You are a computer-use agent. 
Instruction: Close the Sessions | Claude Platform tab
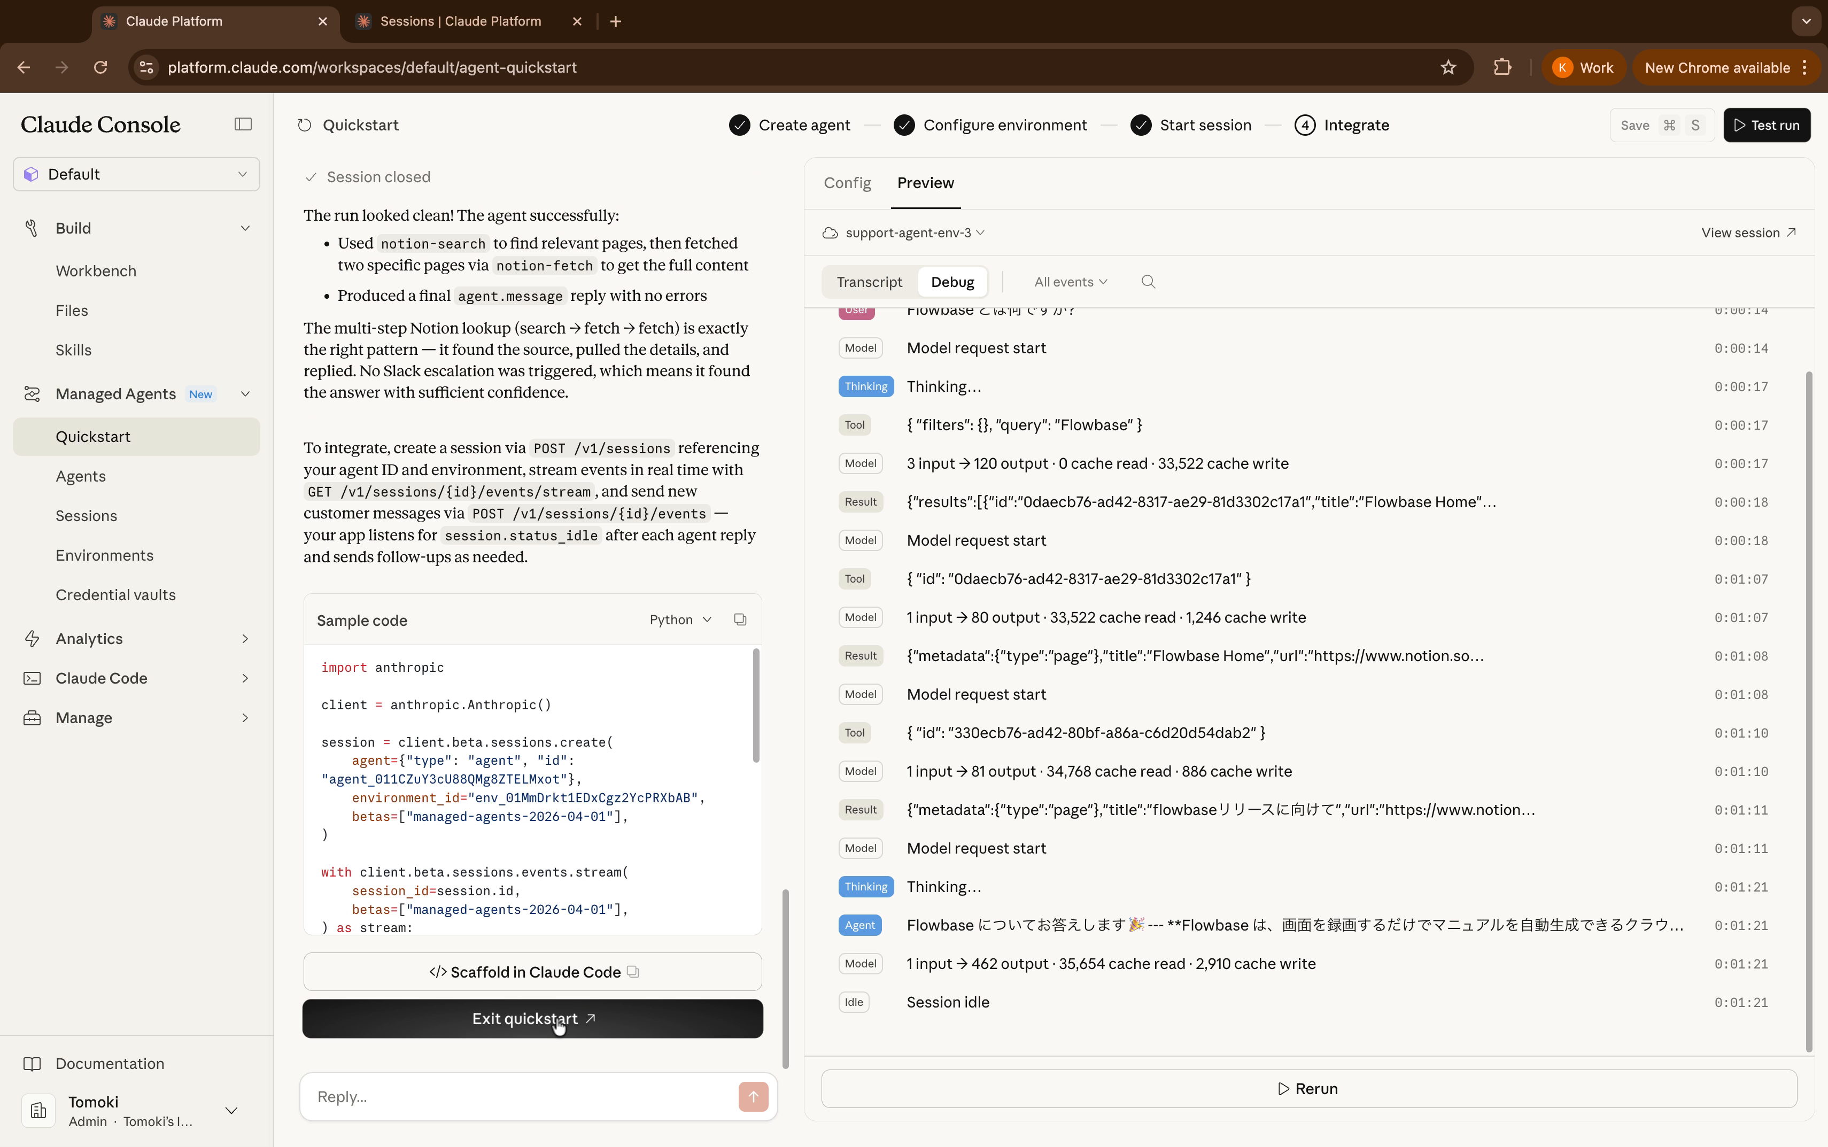click(x=577, y=21)
